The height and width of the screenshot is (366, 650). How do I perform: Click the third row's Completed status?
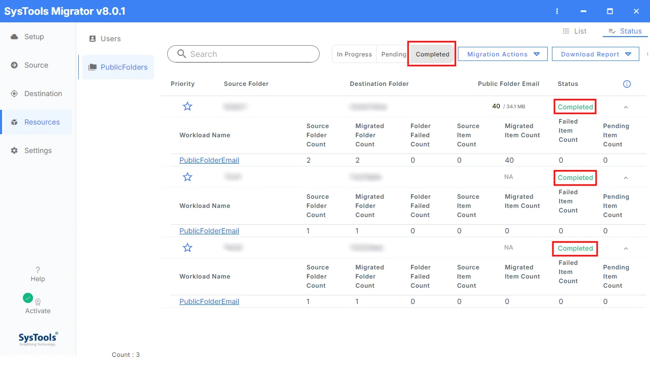[x=575, y=249]
